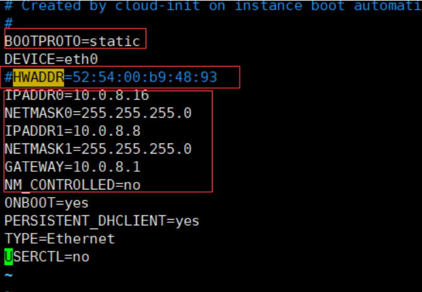
Task: Click the green cursor on USERCTL
Action: coord(9,257)
